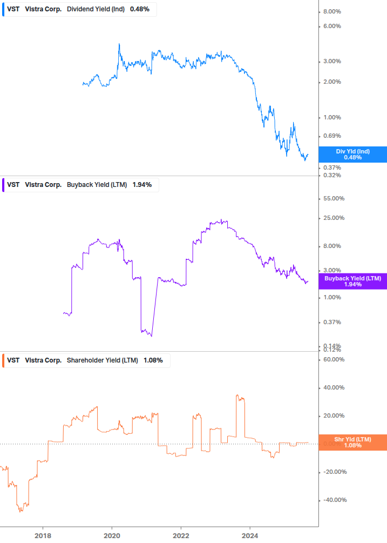The height and width of the screenshot is (543, 387).
Task: Click the Buyback Yield (LTM) legend label
Action: (x=97, y=185)
